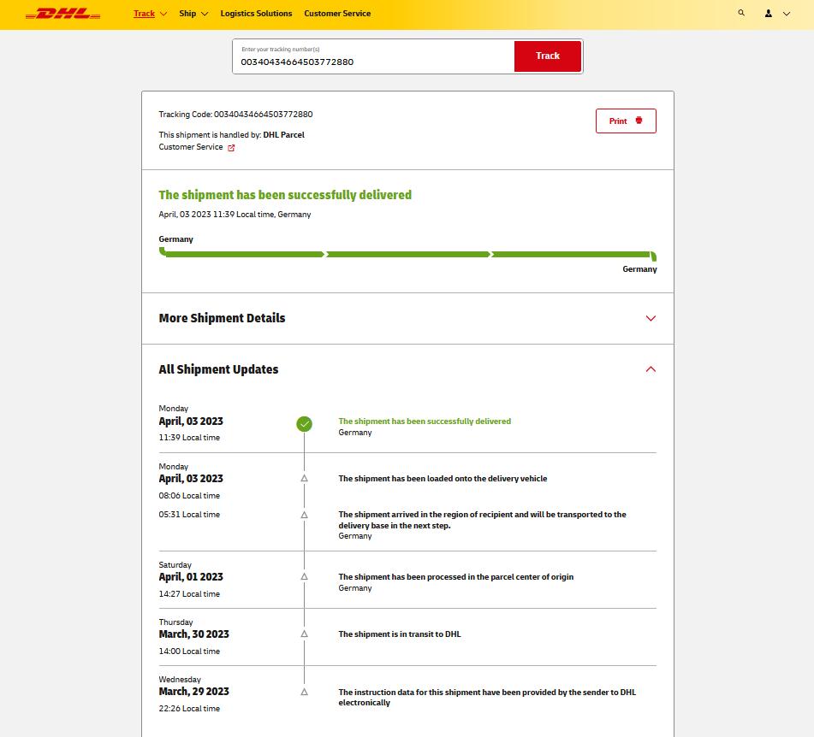This screenshot has width=814, height=737.
Task: Click the green delivered checkmark icon
Action: [304, 423]
